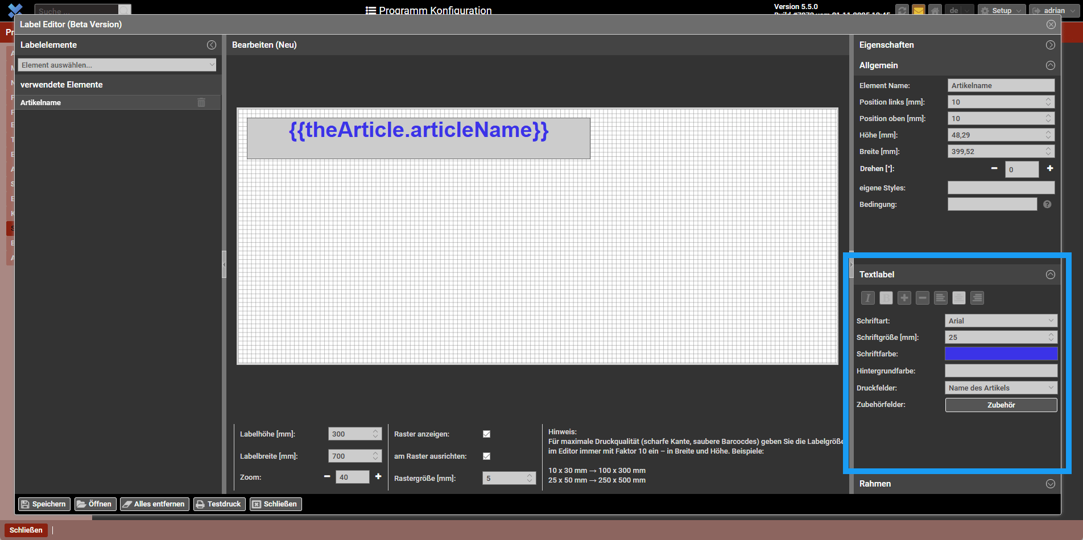Open the blue Schriftfarbe color swatch
The image size is (1083, 540).
point(1001,354)
